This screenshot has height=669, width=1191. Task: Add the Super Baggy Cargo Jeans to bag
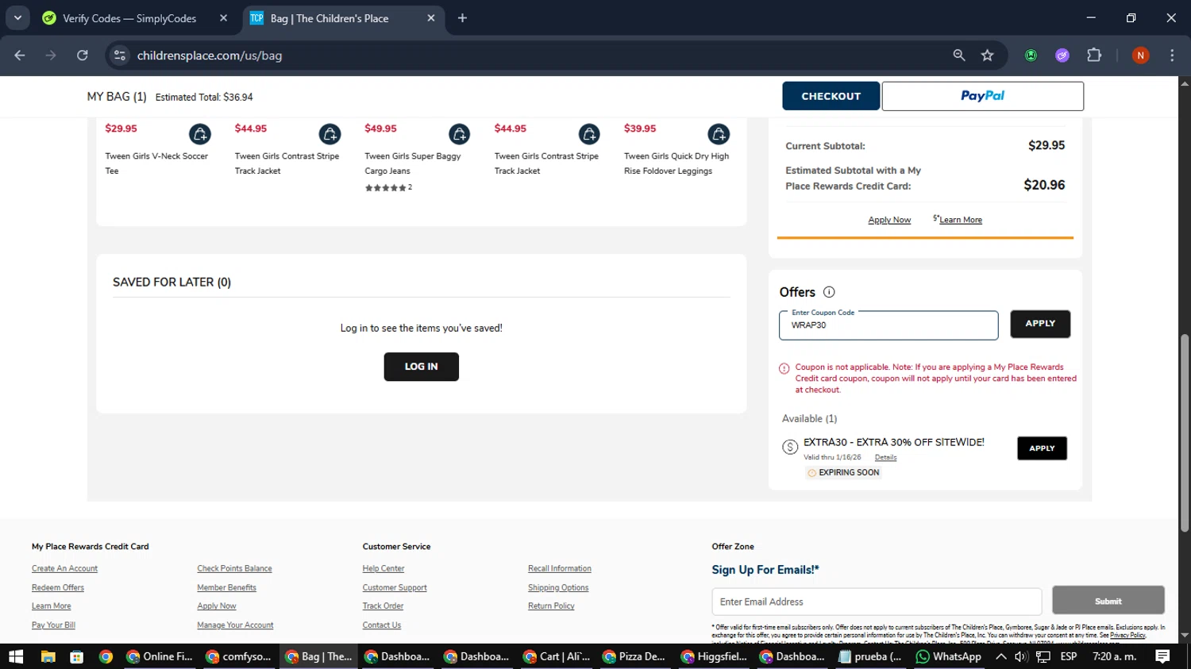pyautogui.click(x=459, y=134)
